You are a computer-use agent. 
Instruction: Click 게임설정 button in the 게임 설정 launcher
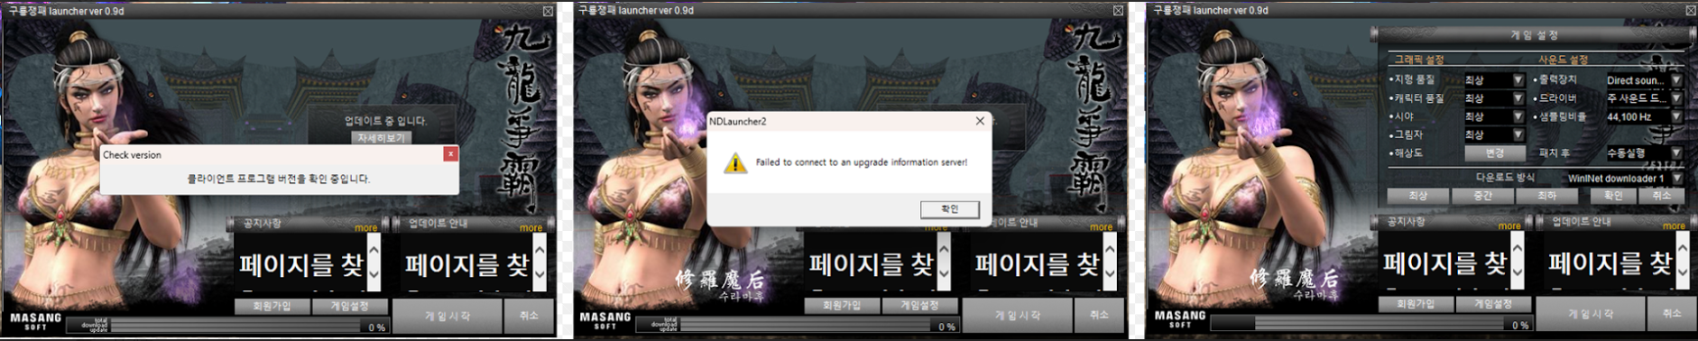tap(1493, 304)
